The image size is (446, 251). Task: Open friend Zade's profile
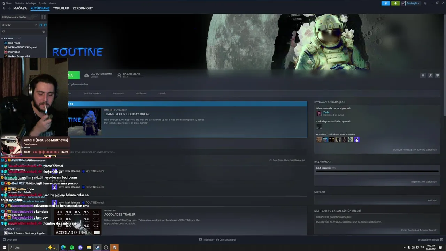[x=326, y=112]
